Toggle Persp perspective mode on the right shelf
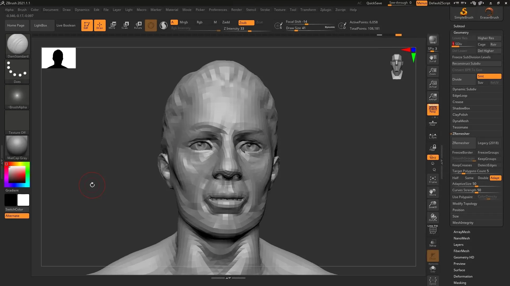The height and width of the screenshot is (286, 510). 433,110
